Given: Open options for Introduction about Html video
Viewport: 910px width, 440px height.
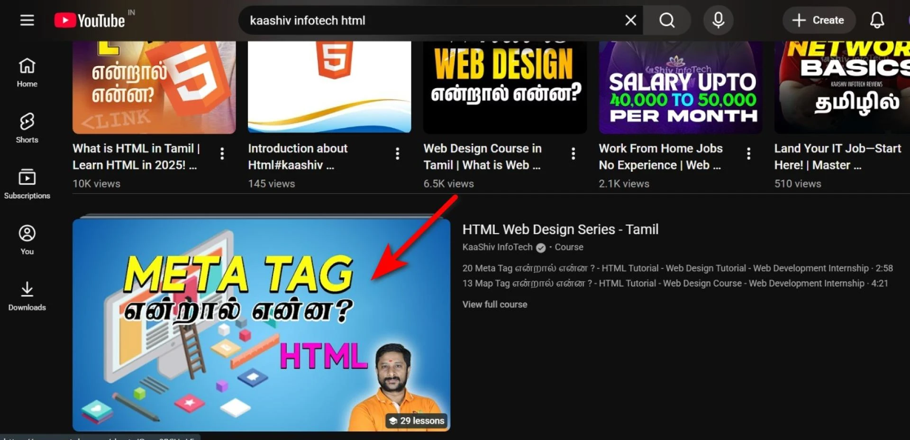Looking at the screenshot, I should point(397,154).
